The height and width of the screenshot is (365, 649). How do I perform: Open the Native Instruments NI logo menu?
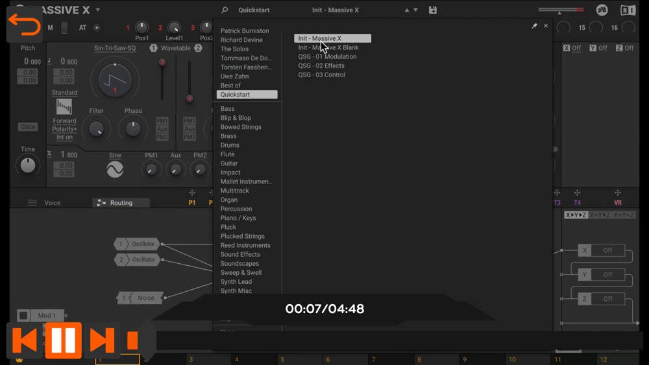tap(628, 10)
